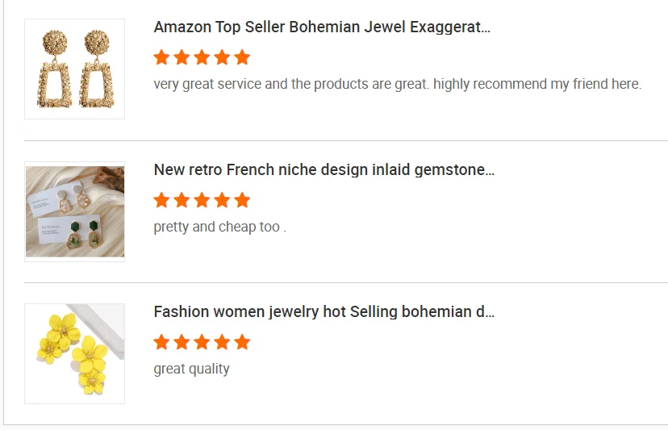668x430 pixels.
Task: Click the "great quality" review text
Action: point(191,369)
